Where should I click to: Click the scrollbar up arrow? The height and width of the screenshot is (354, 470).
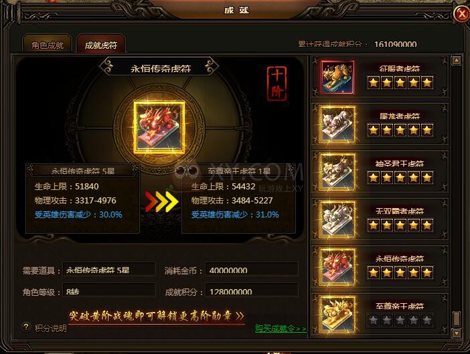coord(456,61)
